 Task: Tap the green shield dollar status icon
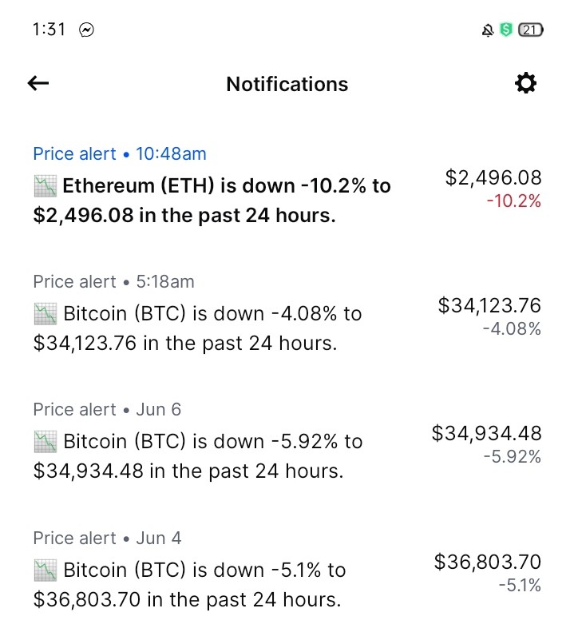click(506, 30)
